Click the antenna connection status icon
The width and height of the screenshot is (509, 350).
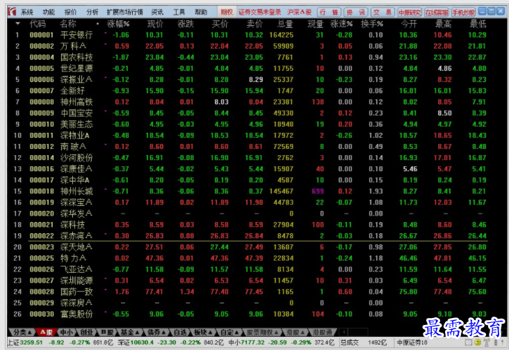click(487, 342)
